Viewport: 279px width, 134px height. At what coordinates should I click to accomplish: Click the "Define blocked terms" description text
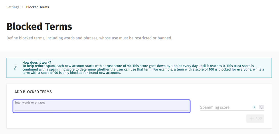pyautogui.click(x=89, y=38)
